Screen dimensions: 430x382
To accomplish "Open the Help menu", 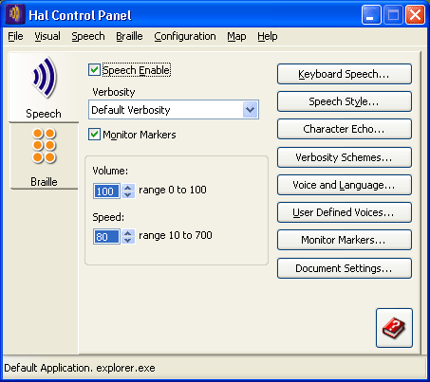I will (x=268, y=36).
